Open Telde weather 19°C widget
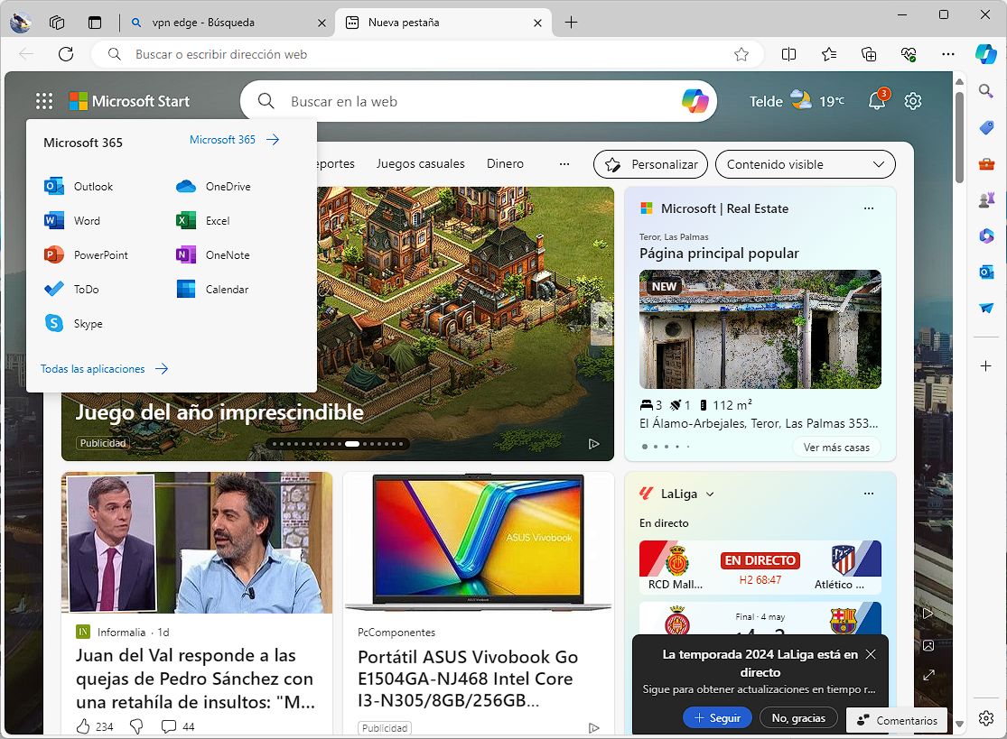Image resolution: width=1007 pixels, height=739 pixels. 797,101
